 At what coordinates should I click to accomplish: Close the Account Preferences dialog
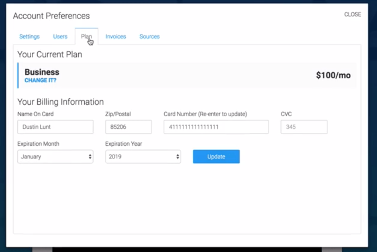[353, 14]
